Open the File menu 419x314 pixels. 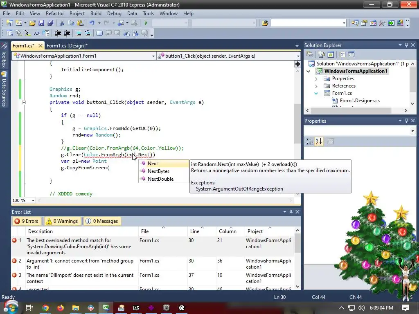7,13
